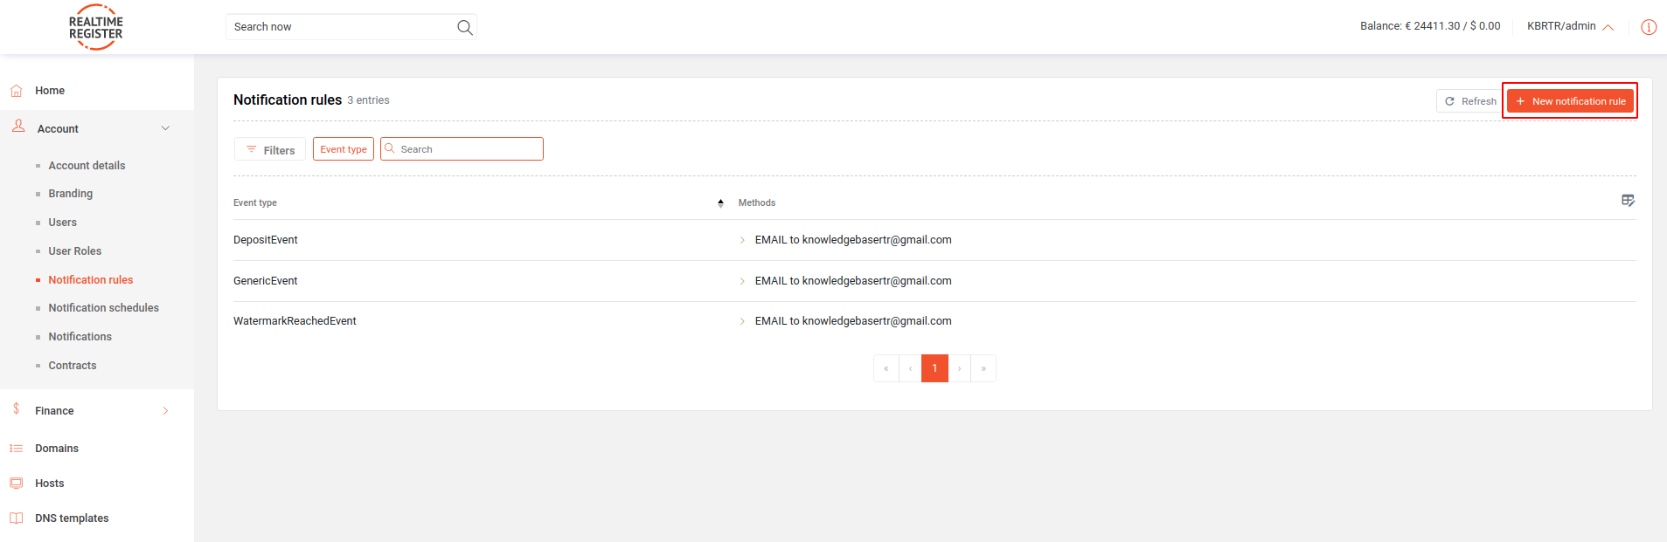The width and height of the screenshot is (1667, 542).
Task: Open Hosts in sidebar
Action: 50,484
